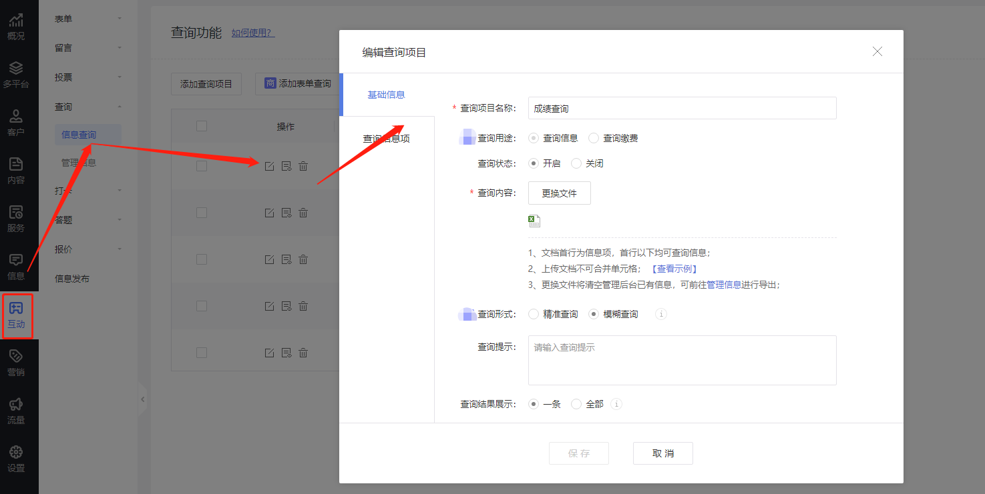
Task: Expand the 报价 menu group
Action: (88, 249)
